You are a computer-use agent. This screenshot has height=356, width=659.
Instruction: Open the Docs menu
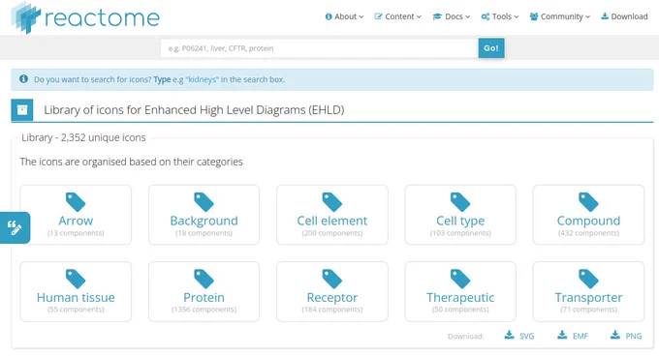tap(452, 16)
